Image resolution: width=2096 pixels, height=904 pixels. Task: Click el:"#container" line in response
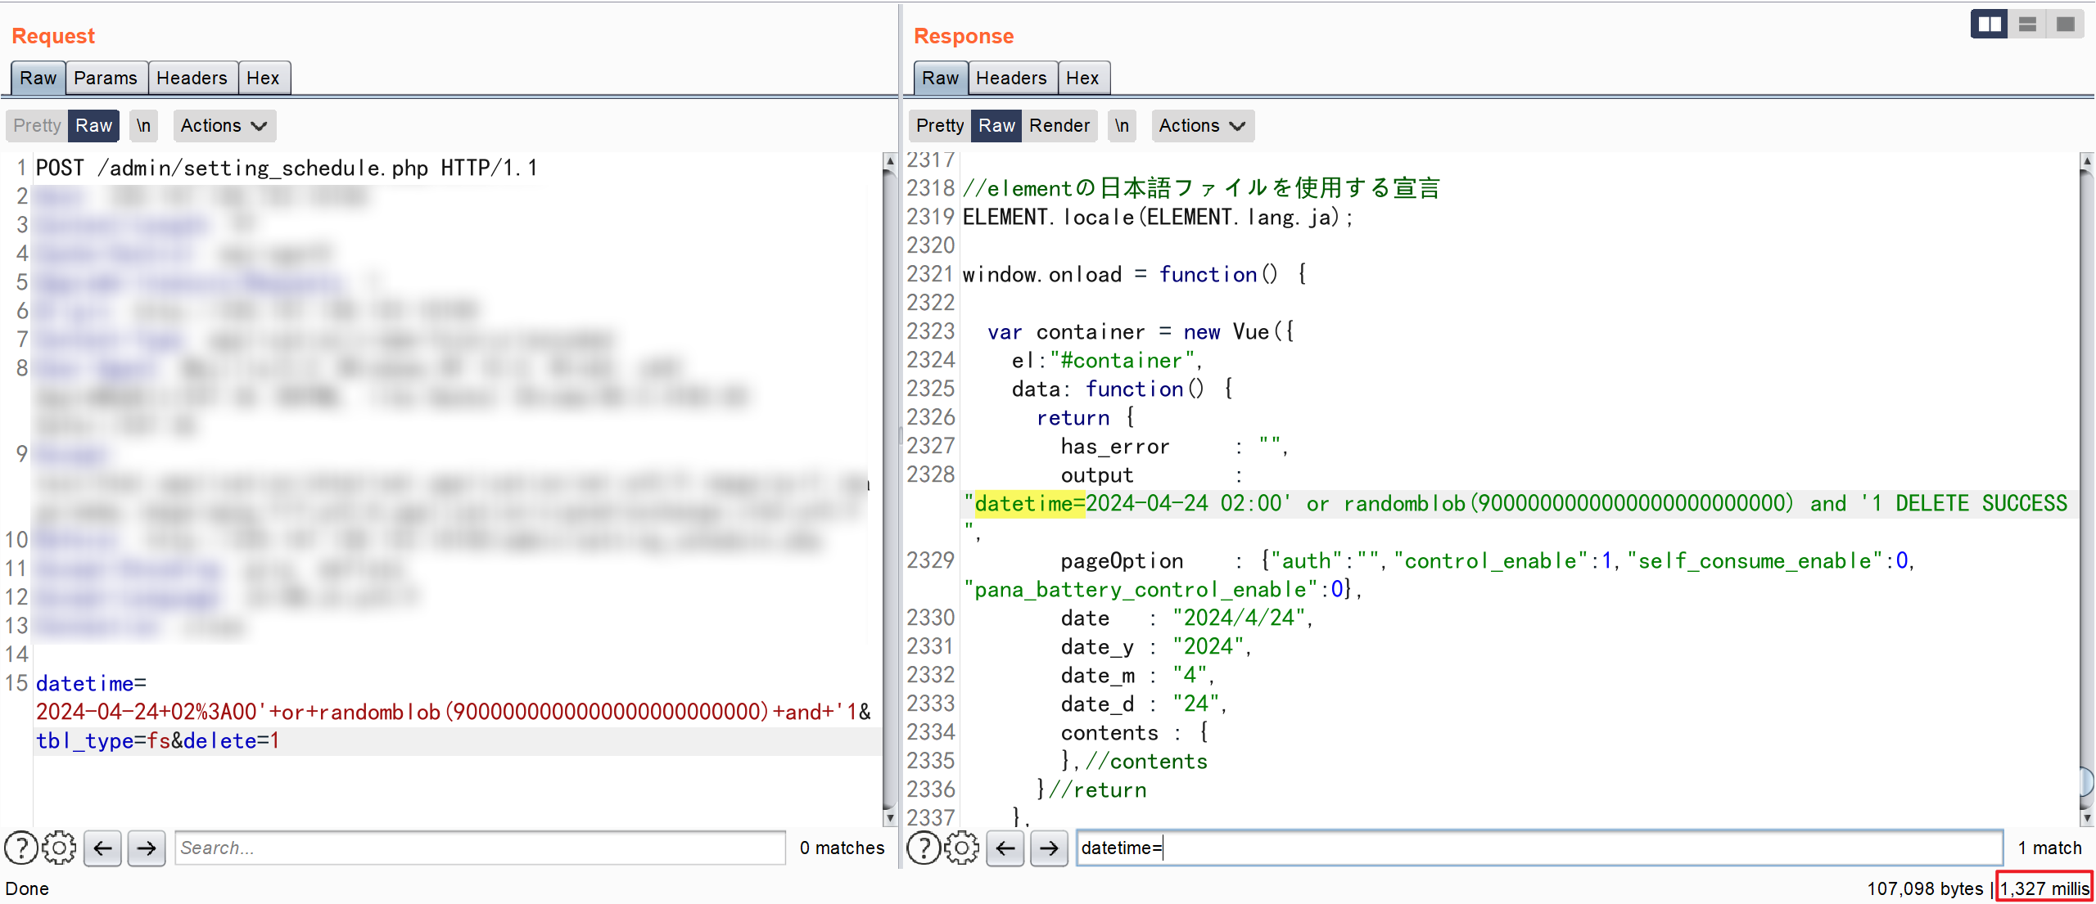tap(1107, 360)
